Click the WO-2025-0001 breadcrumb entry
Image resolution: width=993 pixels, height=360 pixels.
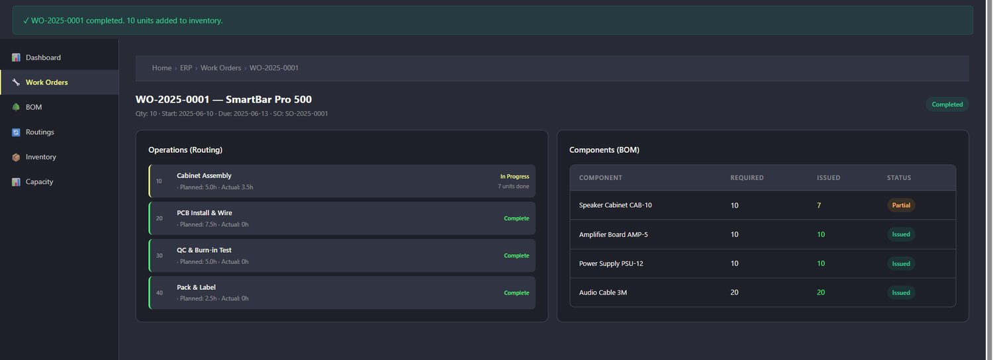click(x=274, y=68)
